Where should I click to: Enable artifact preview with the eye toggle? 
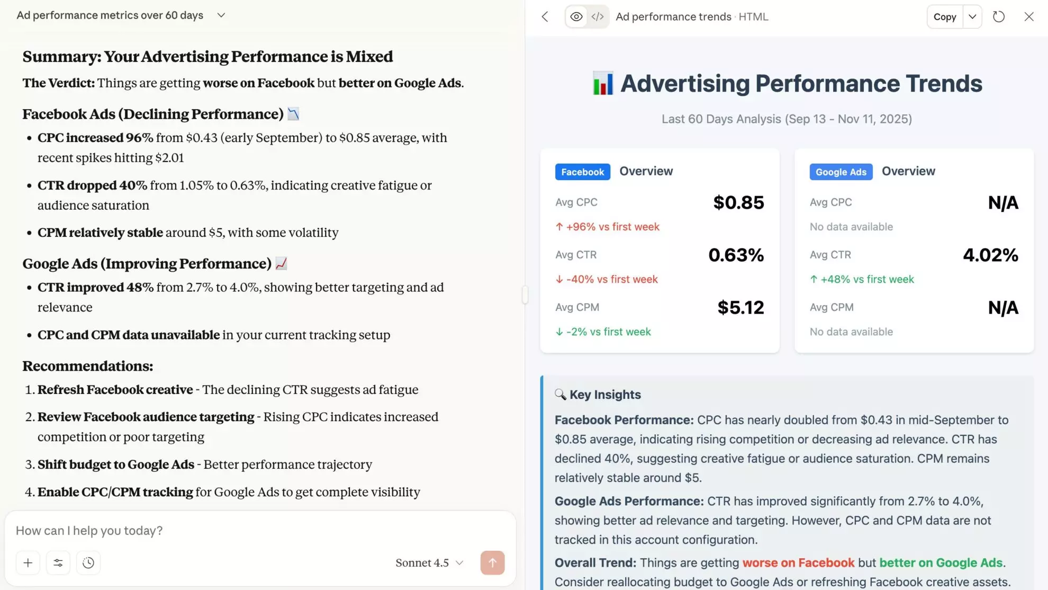tap(576, 16)
